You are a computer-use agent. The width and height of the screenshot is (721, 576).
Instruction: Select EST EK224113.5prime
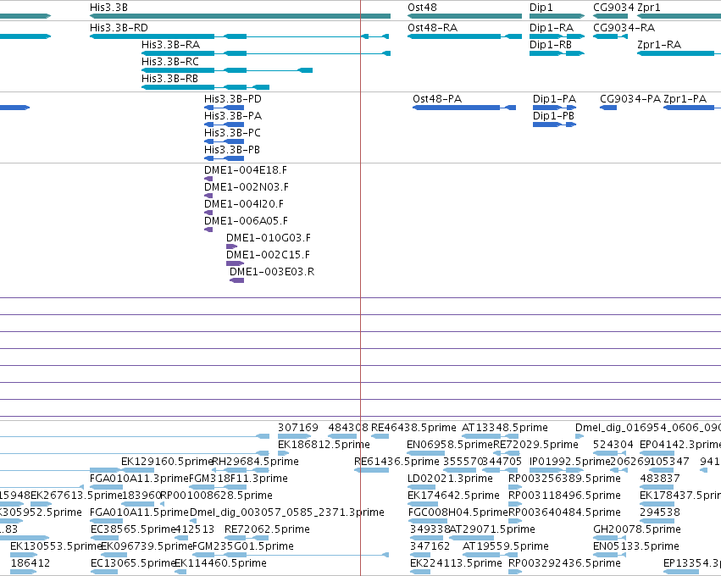(x=420, y=572)
